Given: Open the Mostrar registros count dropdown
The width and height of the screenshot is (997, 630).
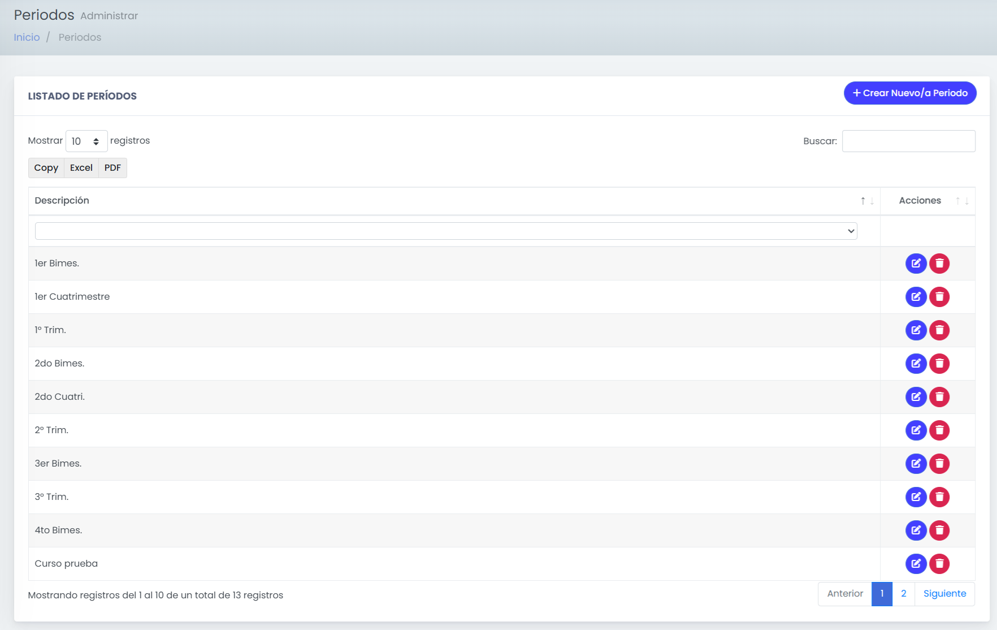Looking at the screenshot, I should (x=86, y=141).
